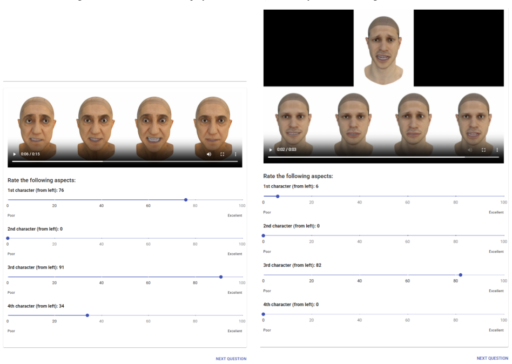The image size is (512, 364).
Task: Open the left video's three-dot menu
Action: [x=235, y=154]
